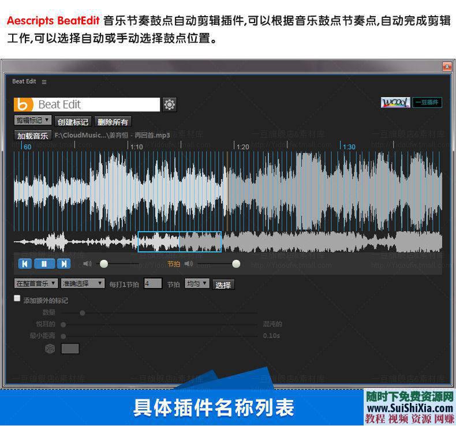456x426 pixels.
Task: Skip to the next beat marker
Action: [63, 264]
